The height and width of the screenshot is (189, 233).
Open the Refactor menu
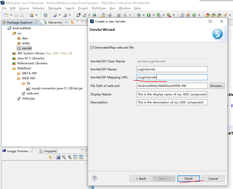coord(39,8)
